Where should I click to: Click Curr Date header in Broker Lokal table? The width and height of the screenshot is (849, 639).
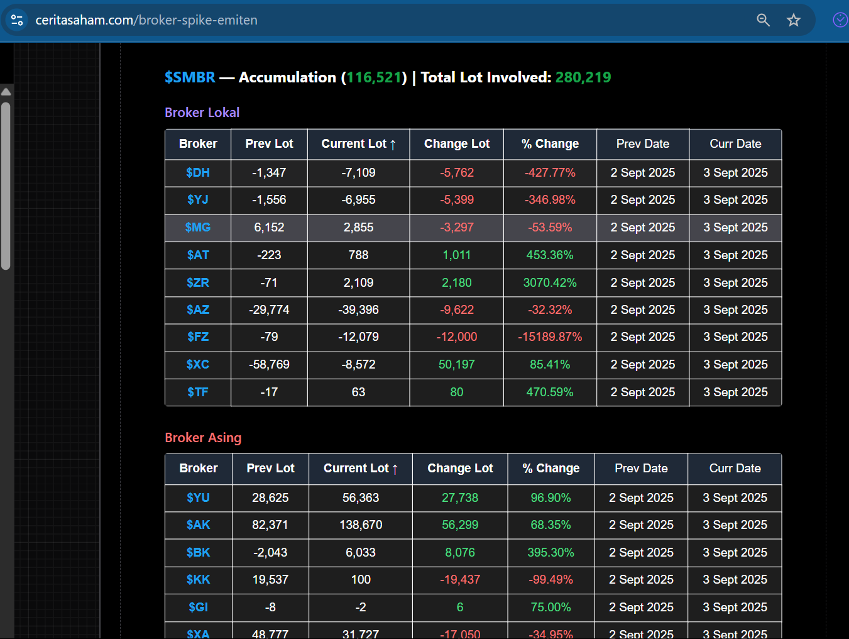point(735,144)
